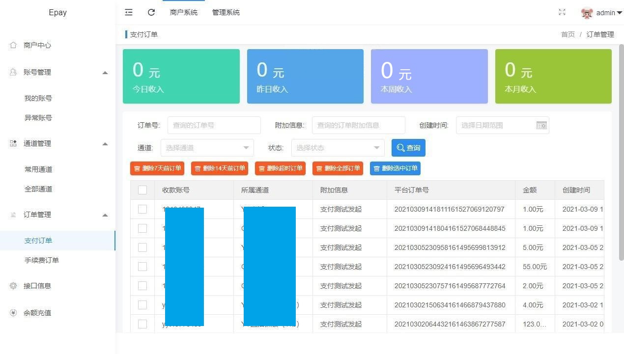Tick the select-all checkbox in table header
624x354 pixels.
click(x=142, y=190)
